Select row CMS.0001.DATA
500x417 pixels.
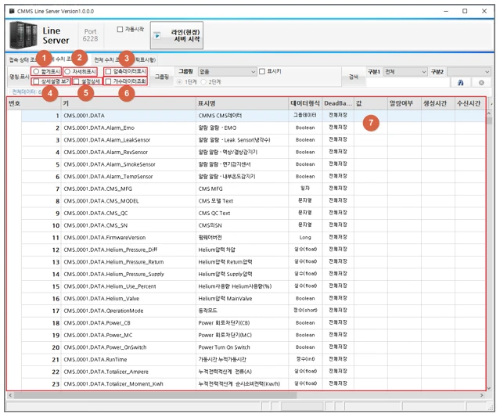pos(254,116)
